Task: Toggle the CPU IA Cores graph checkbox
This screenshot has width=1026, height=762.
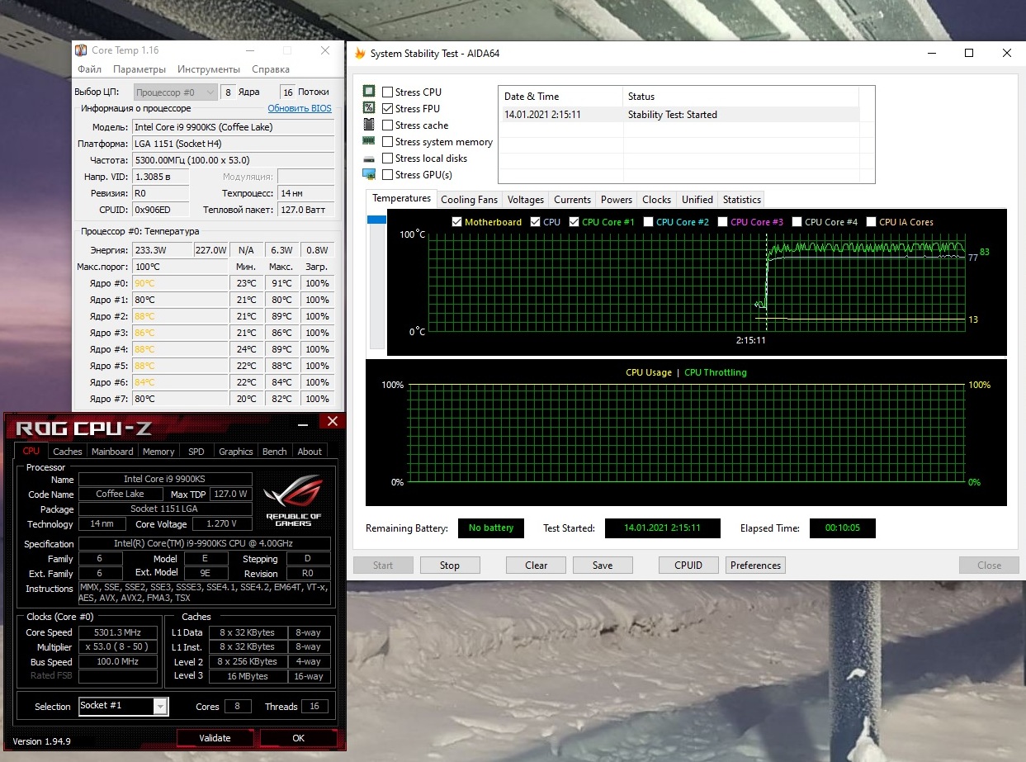Action: tap(872, 222)
